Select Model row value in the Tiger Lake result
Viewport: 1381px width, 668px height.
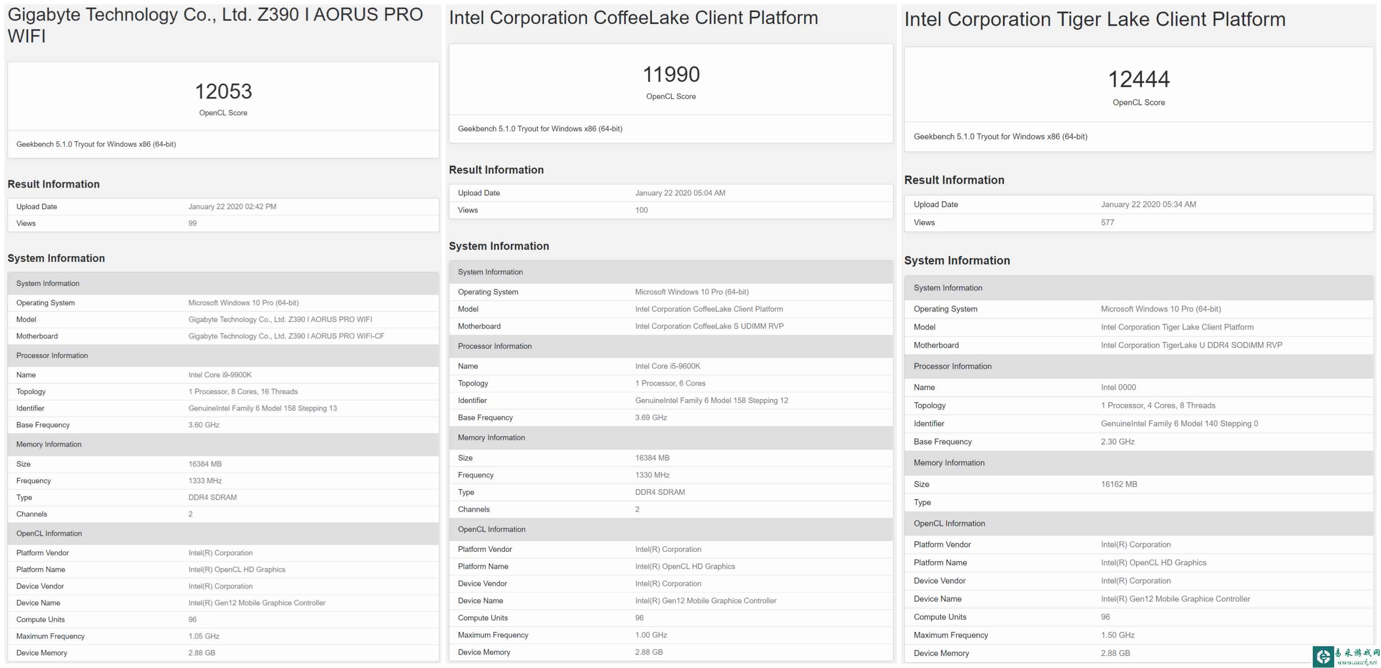click(x=1177, y=327)
